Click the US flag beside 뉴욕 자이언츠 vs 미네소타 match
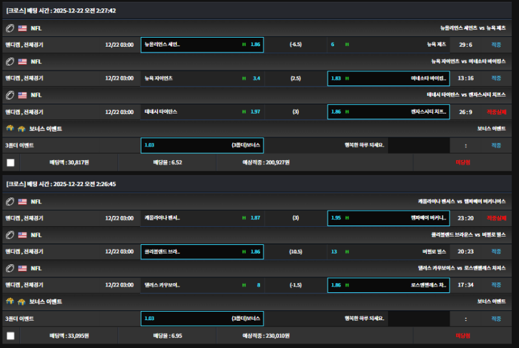Viewport: 519px width, 348px height. (23, 62)
